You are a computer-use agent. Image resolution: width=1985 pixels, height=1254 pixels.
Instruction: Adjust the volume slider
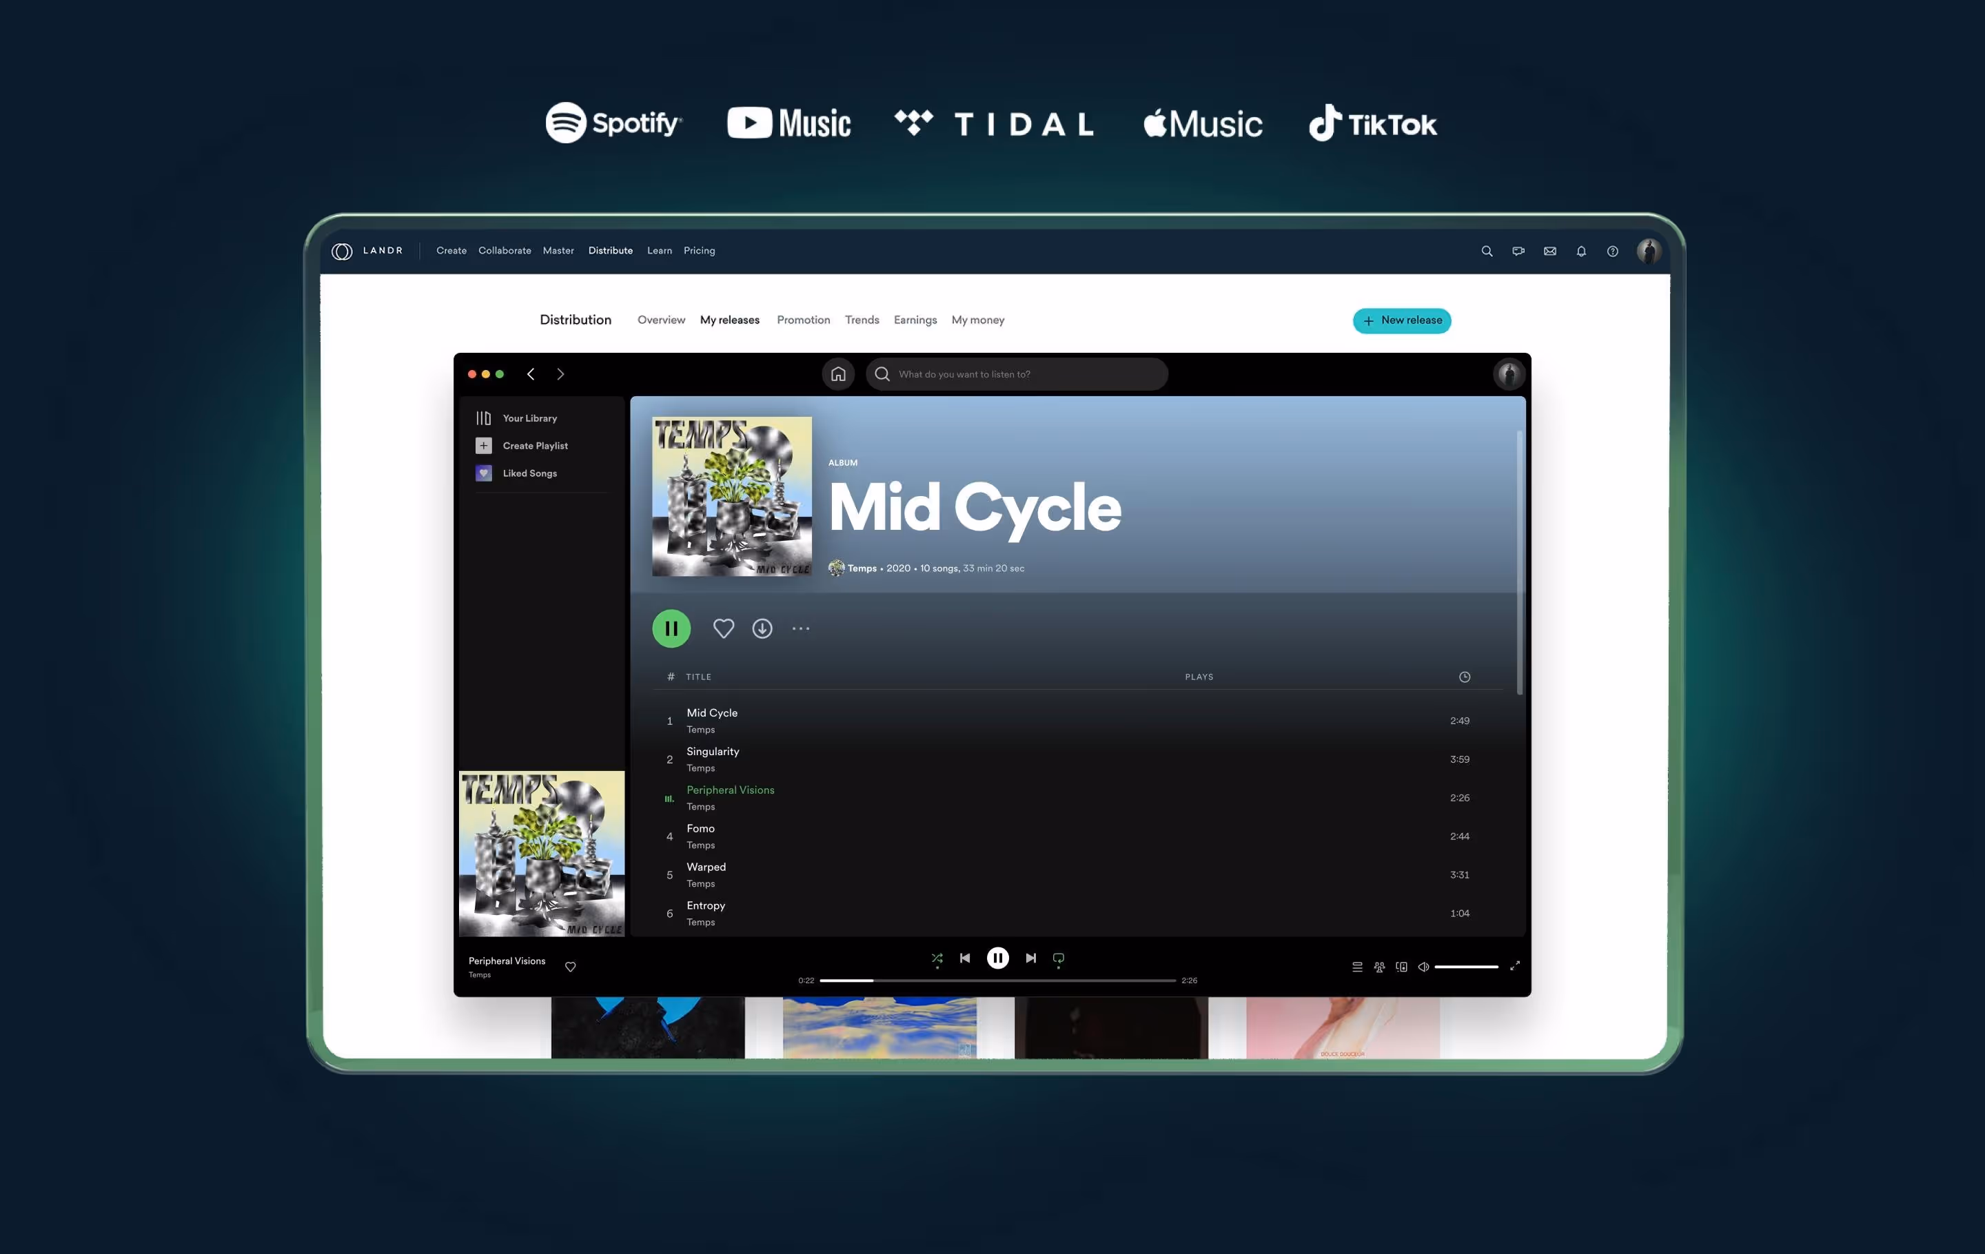pos(1466,967)
